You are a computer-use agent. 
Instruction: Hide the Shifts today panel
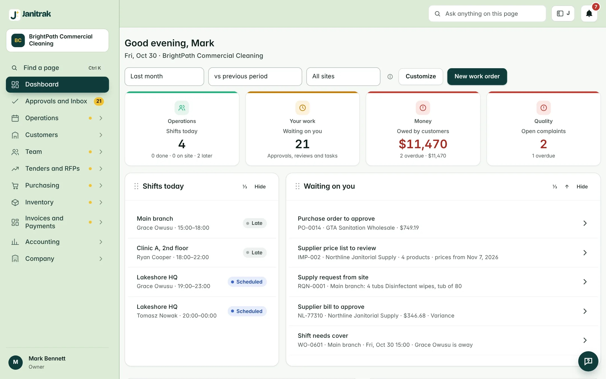pyautogui.click(x=260, y=186)
